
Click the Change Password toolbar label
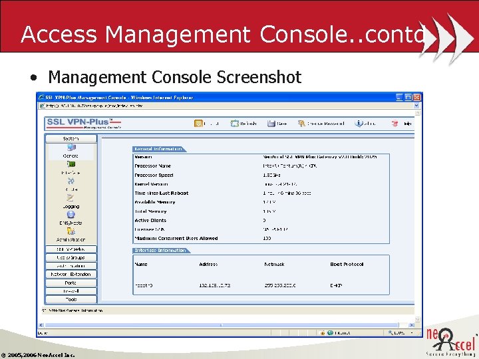point(325,124)
